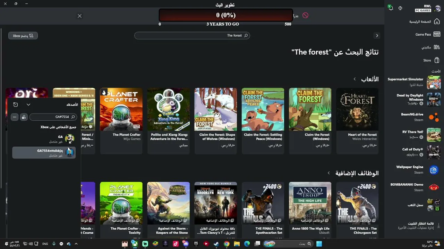The width and height of the screenshot is (444, 249).
Task: Click the friends search field GA#7554
Action: 53,117
